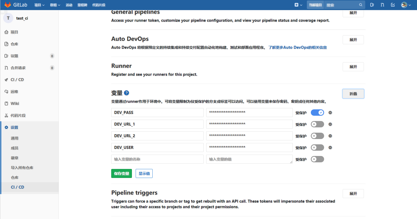
Task: Click the 显示值 button
Action: (144, 173)
